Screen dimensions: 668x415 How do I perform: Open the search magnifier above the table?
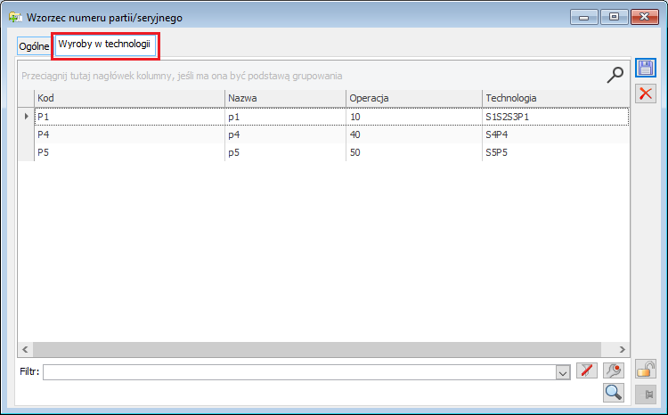[615, 75]
